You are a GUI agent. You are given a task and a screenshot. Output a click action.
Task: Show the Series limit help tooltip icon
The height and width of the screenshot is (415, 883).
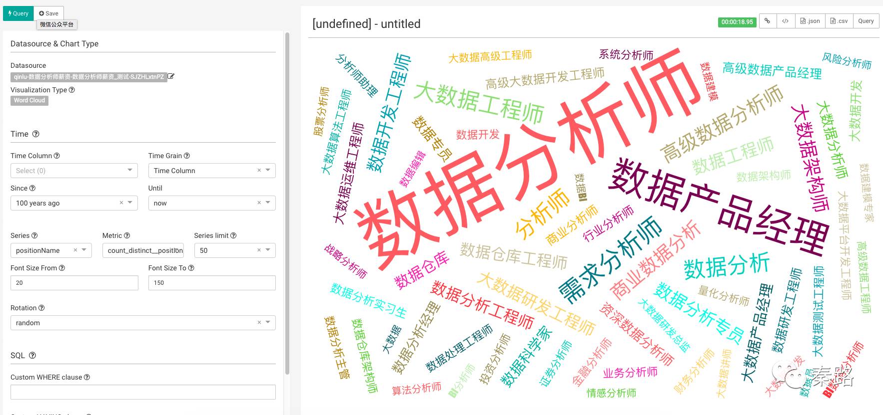click(x=233, y=235)
